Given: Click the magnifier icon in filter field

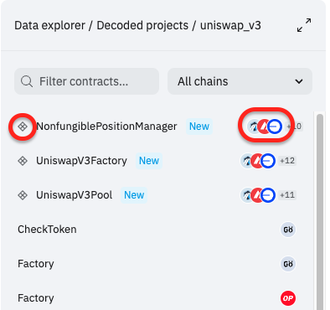Looking at the screenshot, I should click(27, 81).
